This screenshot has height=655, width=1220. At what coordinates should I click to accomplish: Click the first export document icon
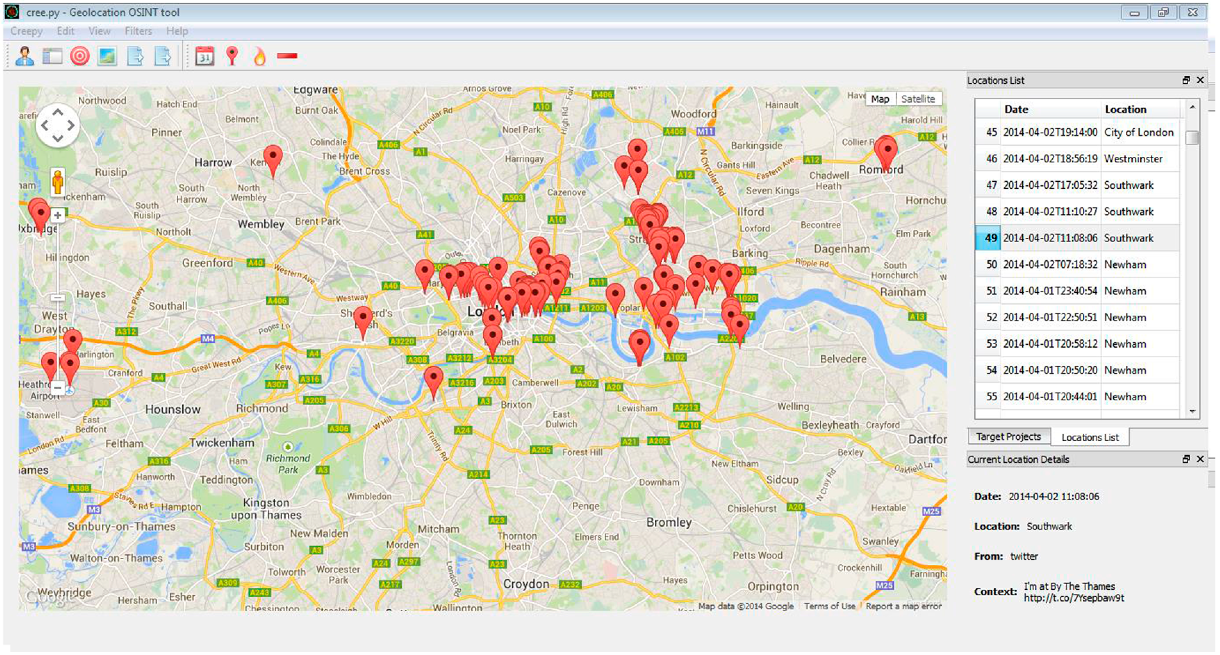(x=135, y=56)
